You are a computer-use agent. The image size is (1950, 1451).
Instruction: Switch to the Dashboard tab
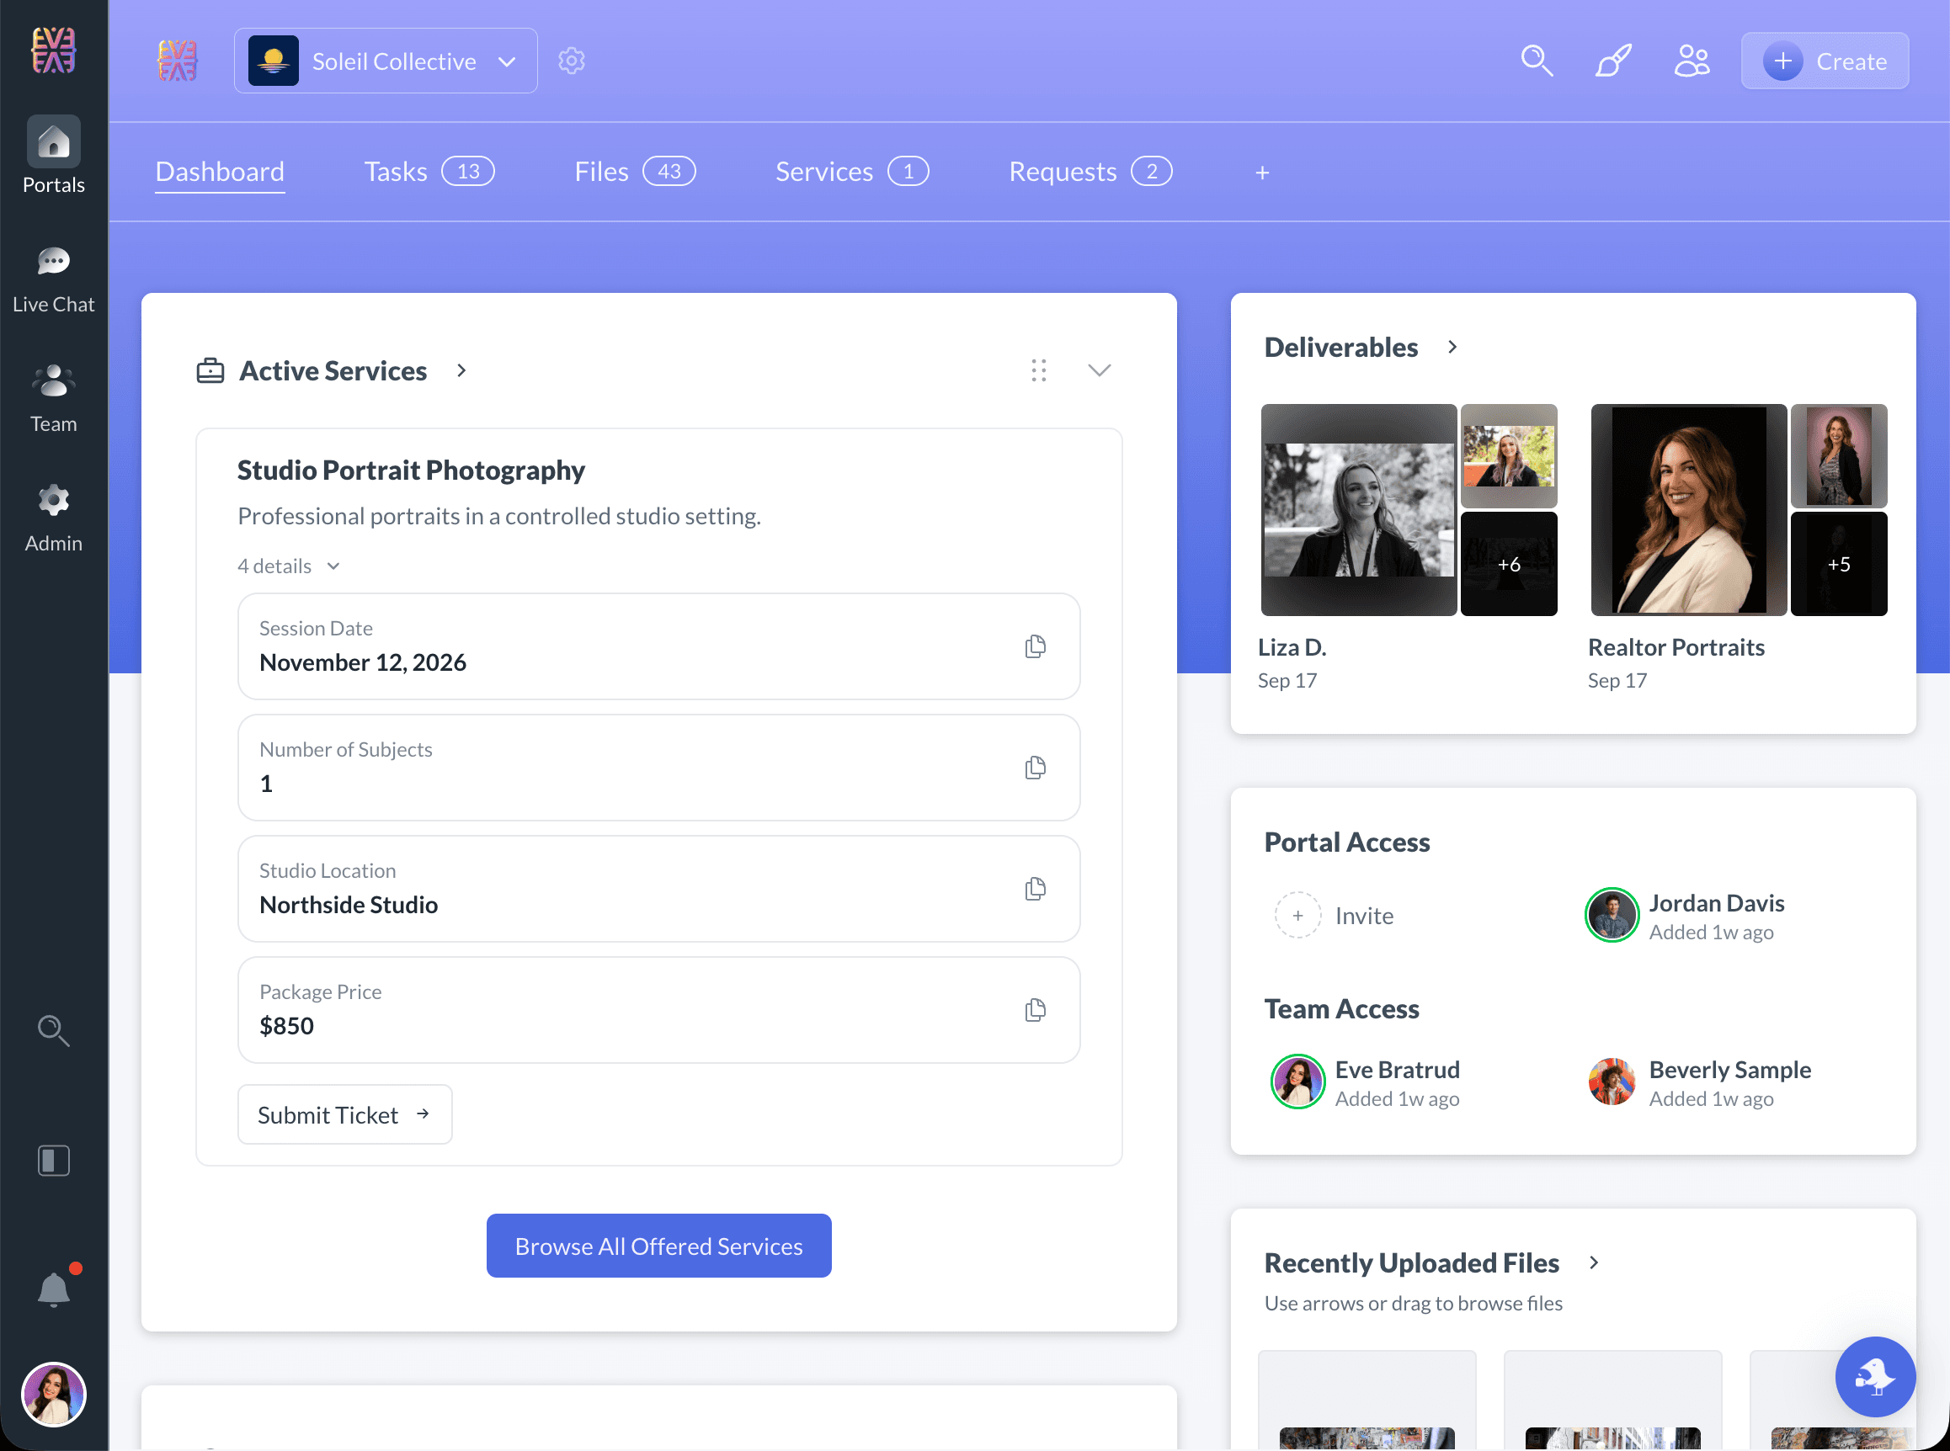point(220,173)
